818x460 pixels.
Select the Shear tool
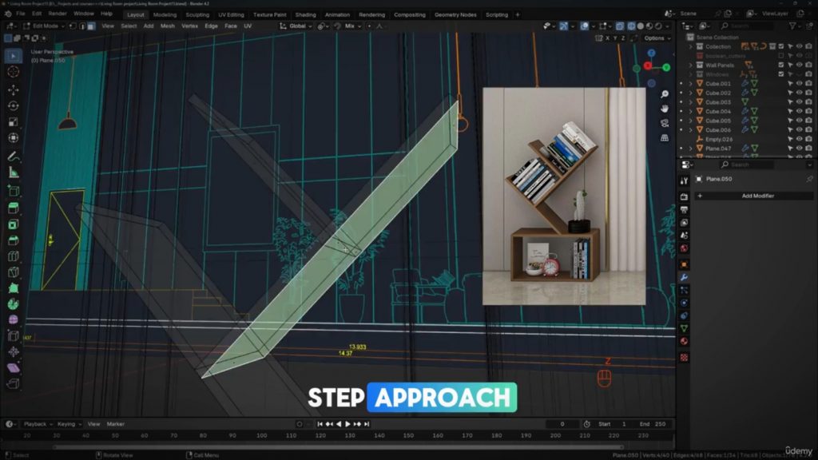(x=14, y=367)
